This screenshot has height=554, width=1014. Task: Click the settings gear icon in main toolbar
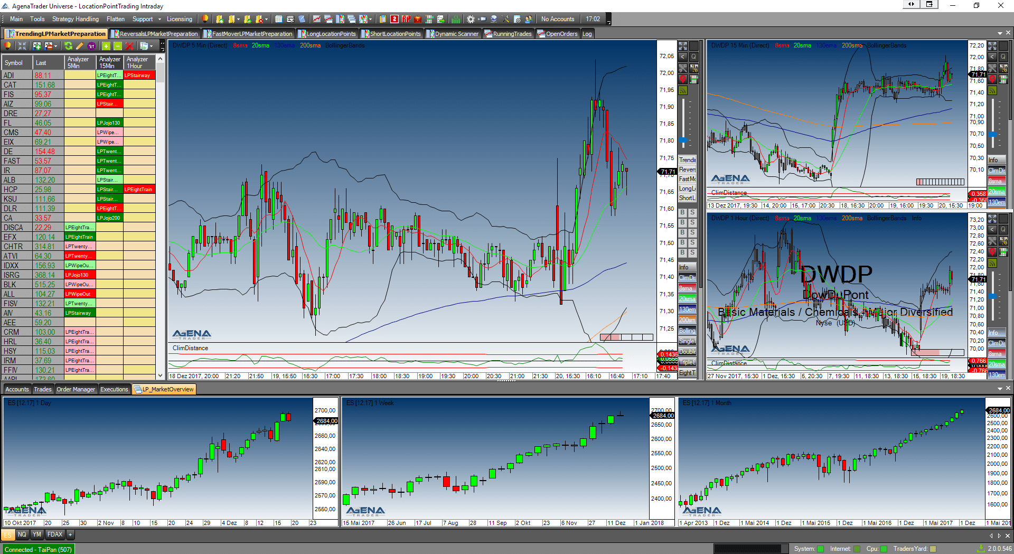[x=471, y=19]
